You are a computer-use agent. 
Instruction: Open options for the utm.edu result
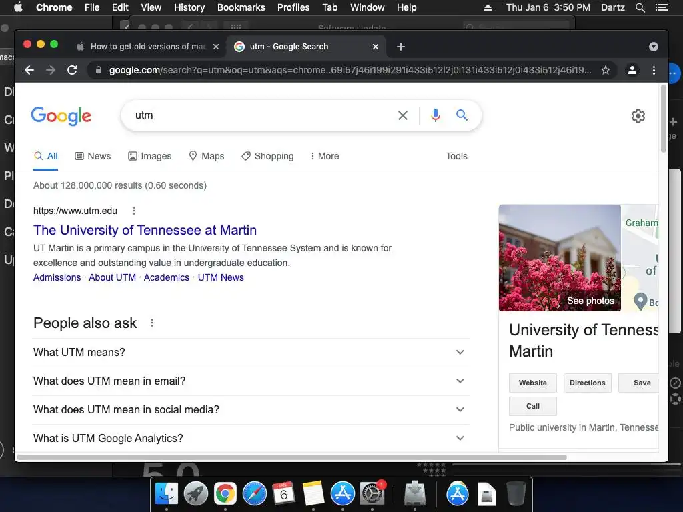pos(133,211)
